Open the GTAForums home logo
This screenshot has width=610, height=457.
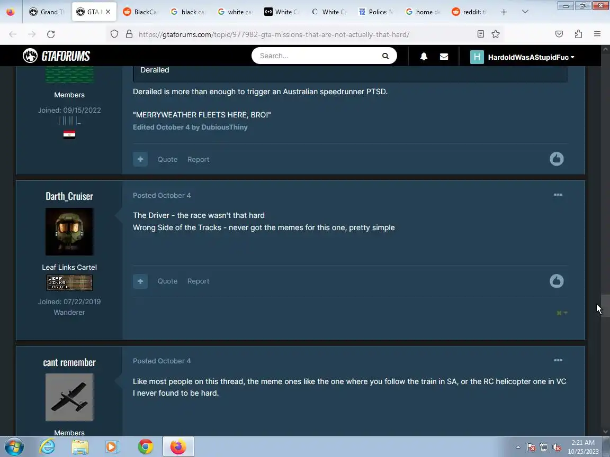coord(57,56)
